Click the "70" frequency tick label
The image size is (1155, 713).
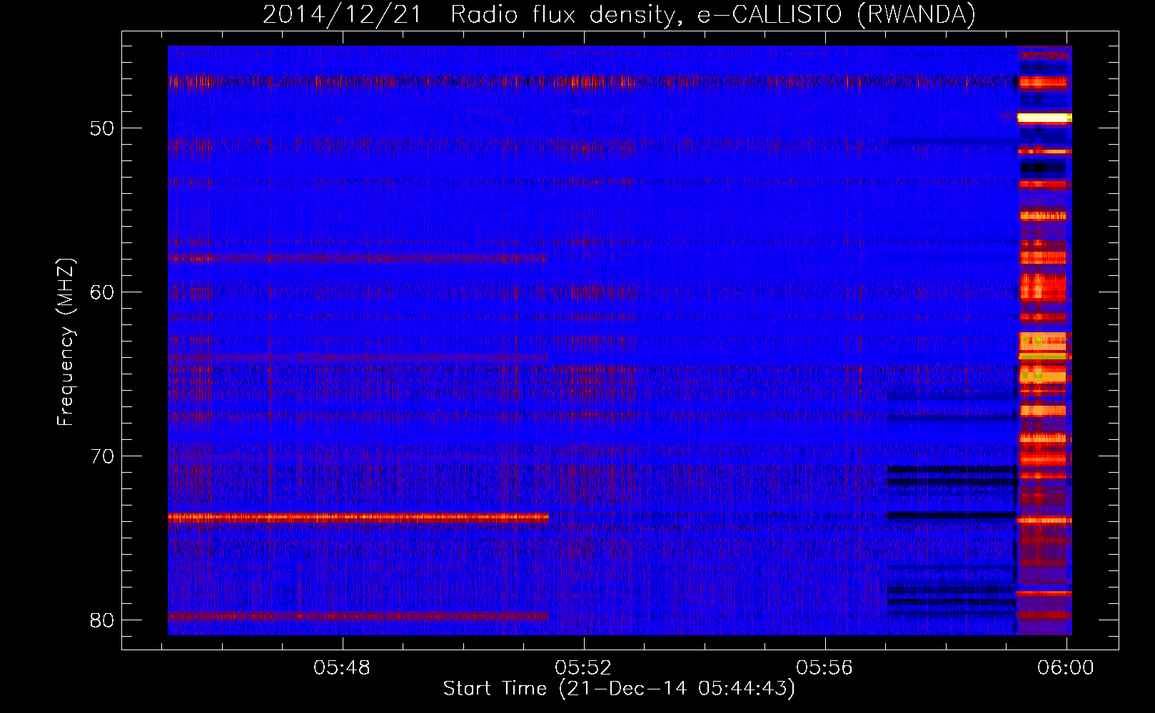pyautogui.click(x=103, y=456)
